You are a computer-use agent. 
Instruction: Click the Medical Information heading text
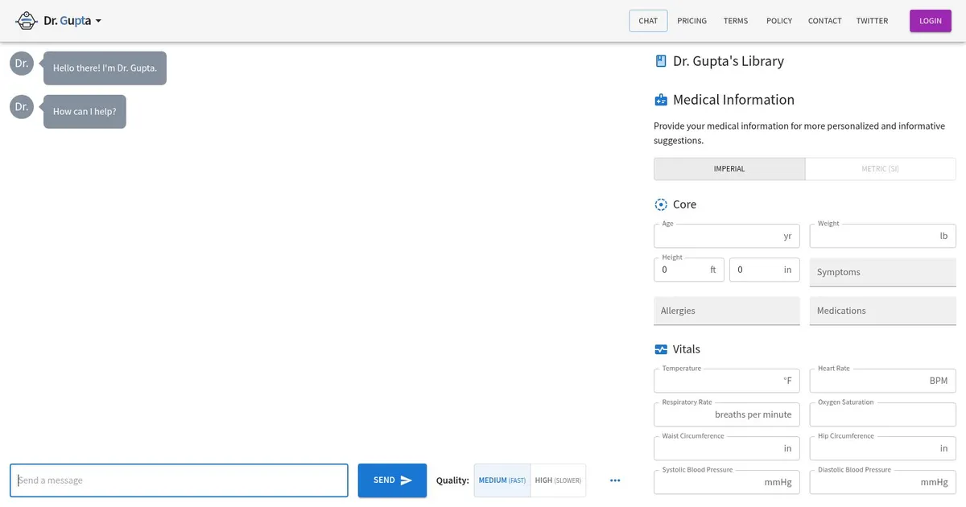(x=733, y=100)
